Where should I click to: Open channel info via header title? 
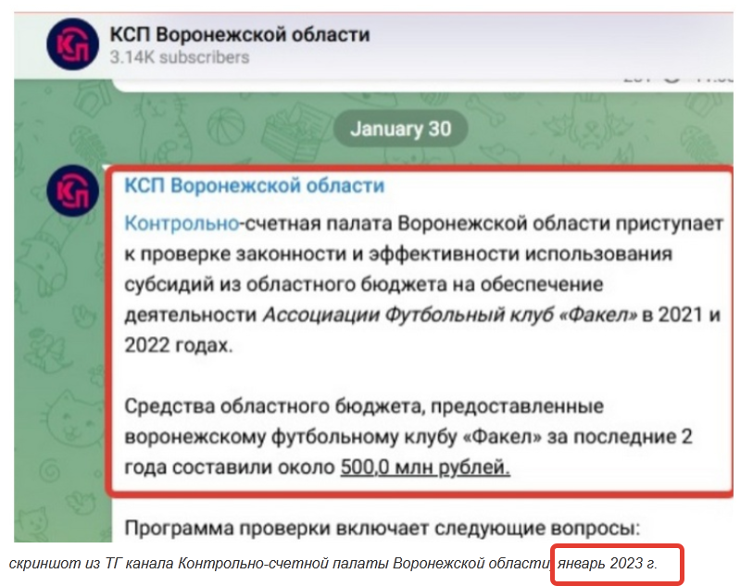pos(239,35)
